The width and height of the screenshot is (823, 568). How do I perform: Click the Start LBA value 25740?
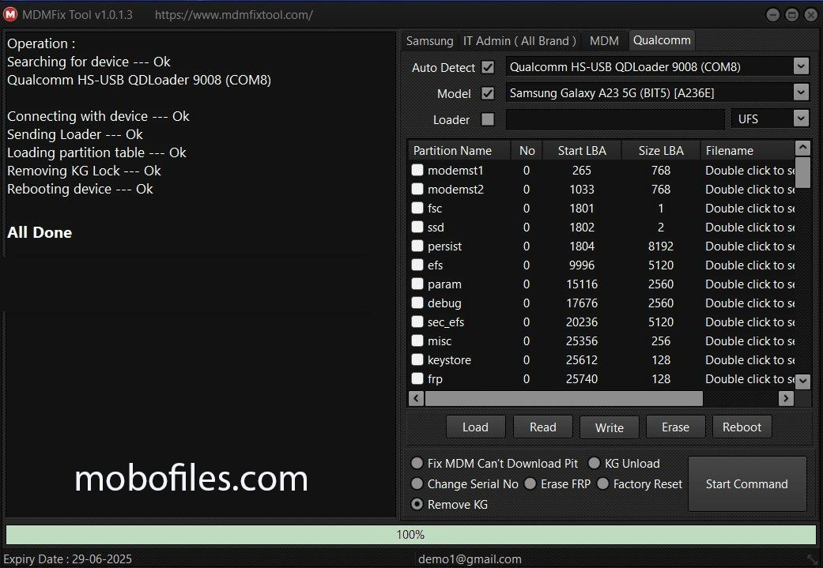pyautogui.click(x=582, y=378)
